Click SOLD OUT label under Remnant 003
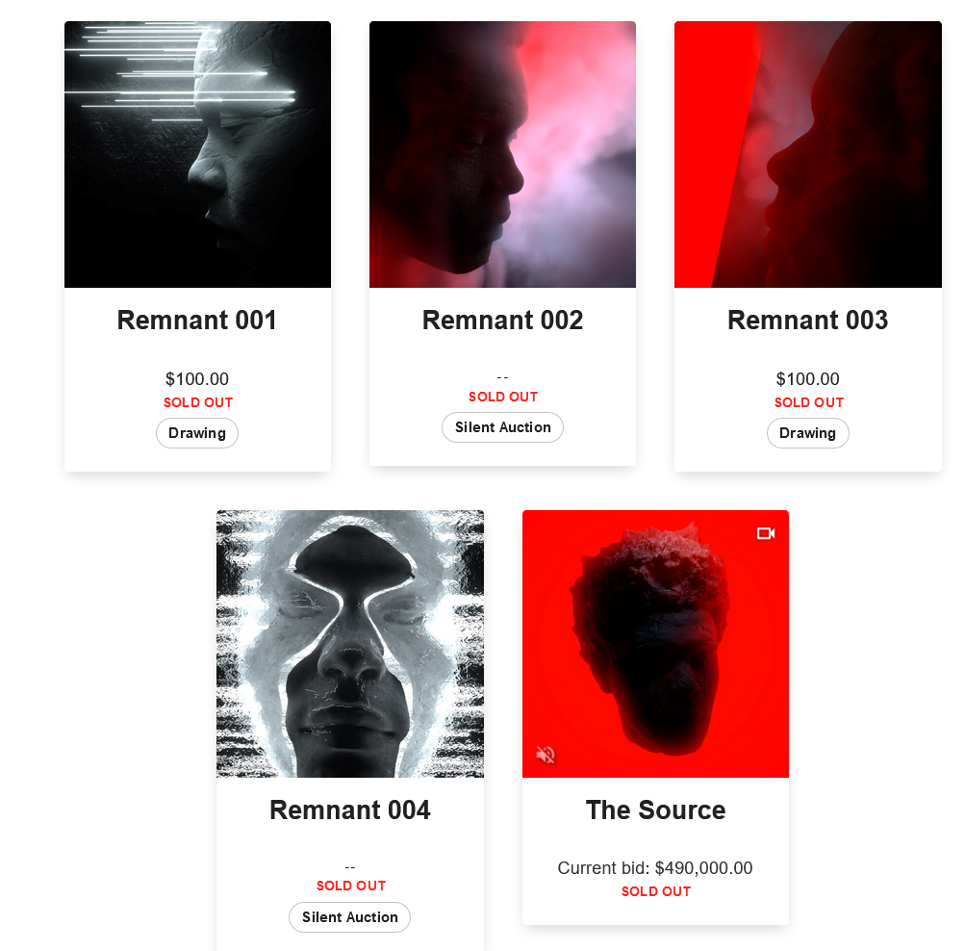The width and height of the screenshot is (965, 951). tap(809, 402)
